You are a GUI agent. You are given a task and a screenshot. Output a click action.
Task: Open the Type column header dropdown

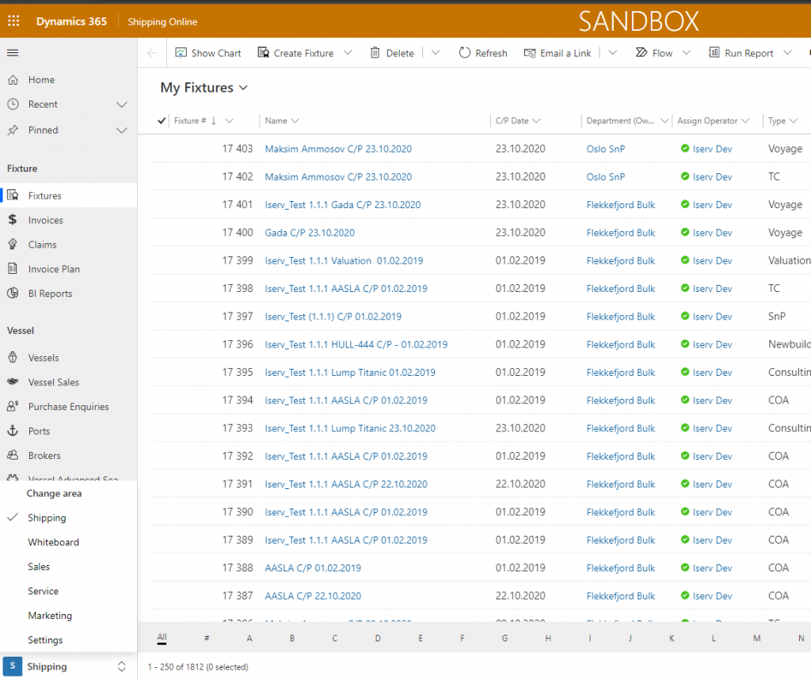[794, 121]
